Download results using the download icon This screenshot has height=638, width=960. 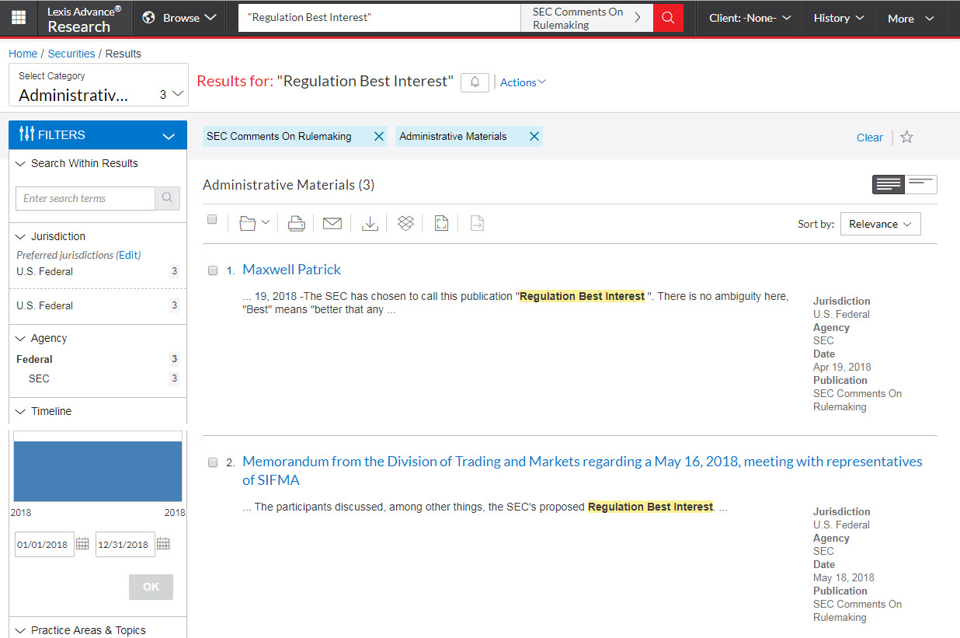click(x=370, y=224)
